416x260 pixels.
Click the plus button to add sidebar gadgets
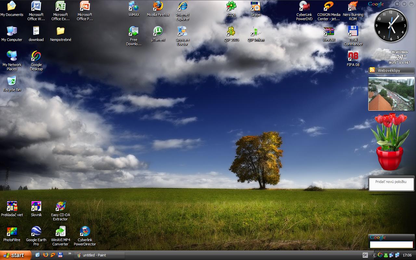[x=397, y=4]
